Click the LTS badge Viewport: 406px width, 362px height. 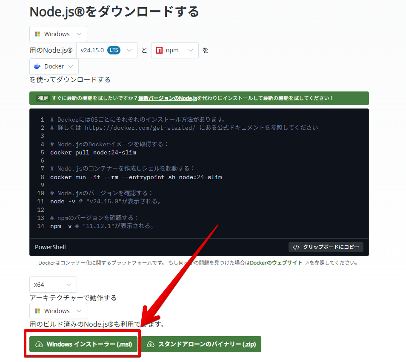(x=114, y=50)
